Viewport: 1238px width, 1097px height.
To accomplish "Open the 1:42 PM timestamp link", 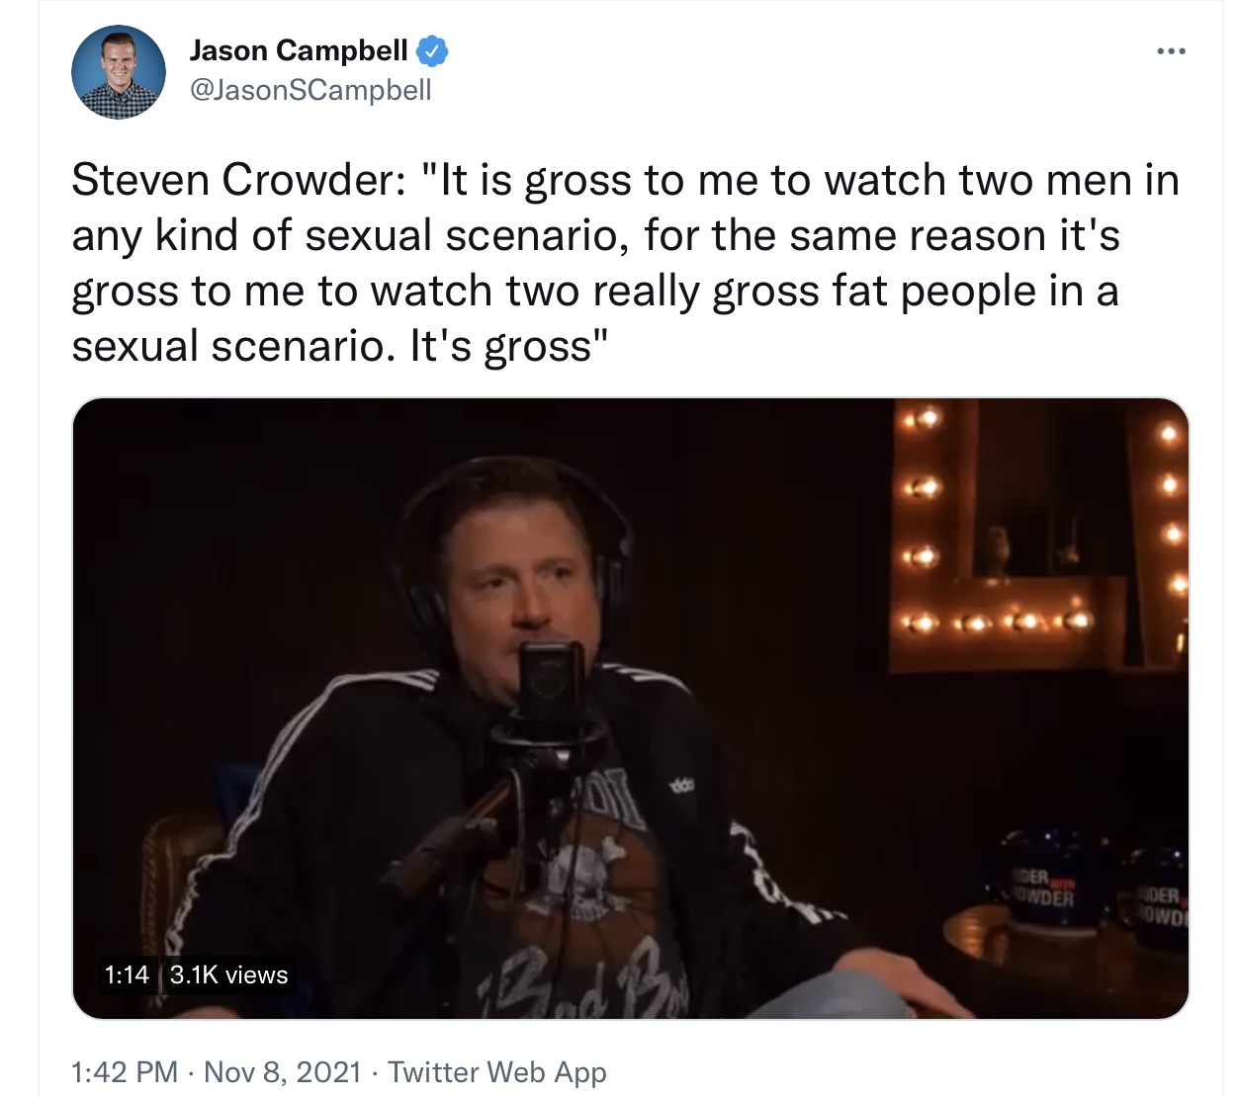I will [126, 1071].
